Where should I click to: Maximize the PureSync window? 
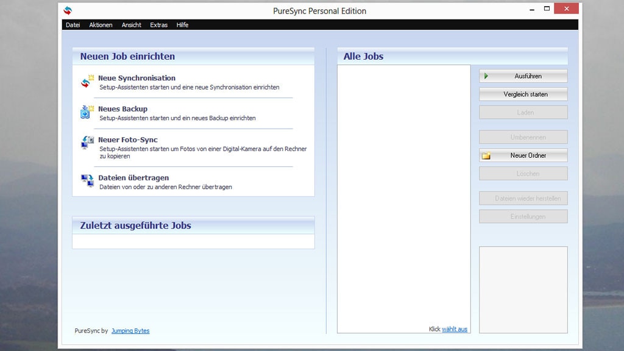[x=547, y=9]
